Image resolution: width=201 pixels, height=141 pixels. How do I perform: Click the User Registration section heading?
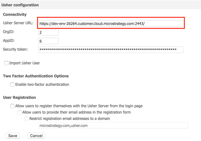tap(19, 97)
